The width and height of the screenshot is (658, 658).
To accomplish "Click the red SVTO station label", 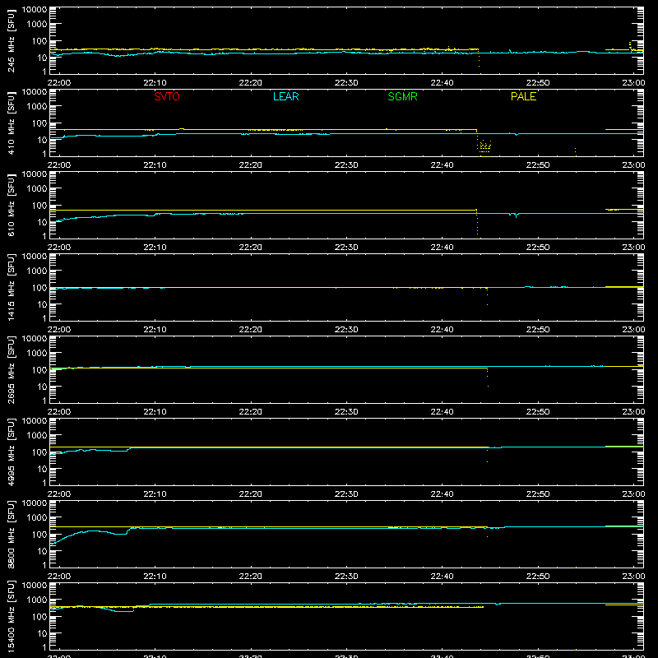I will point(167,96).
